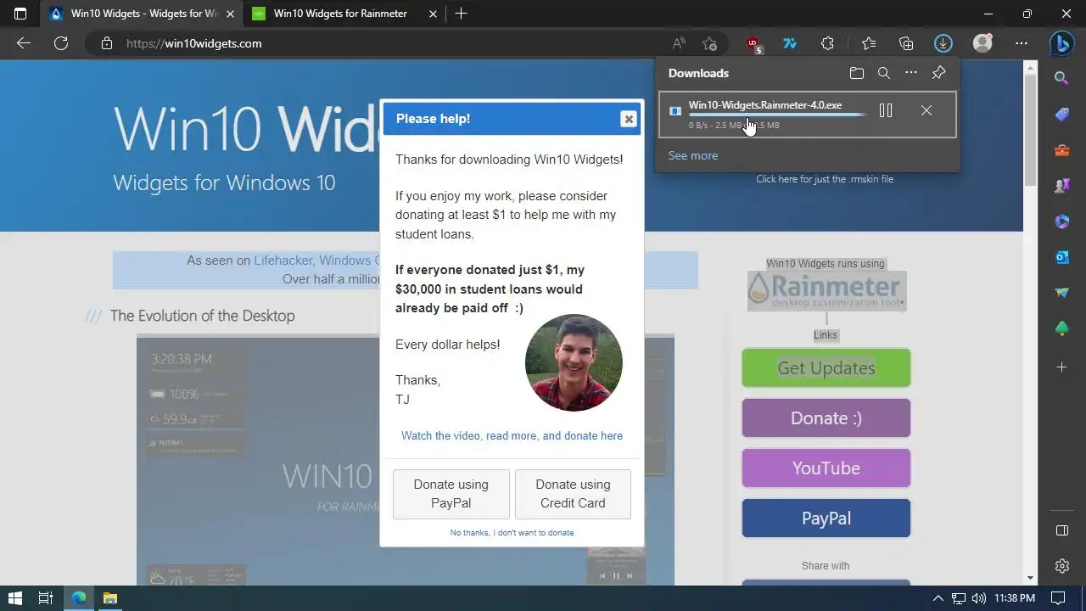Open sidebar Tools briefcase icon
Screen dimensions: 1086x611
tap(1061, 150)
